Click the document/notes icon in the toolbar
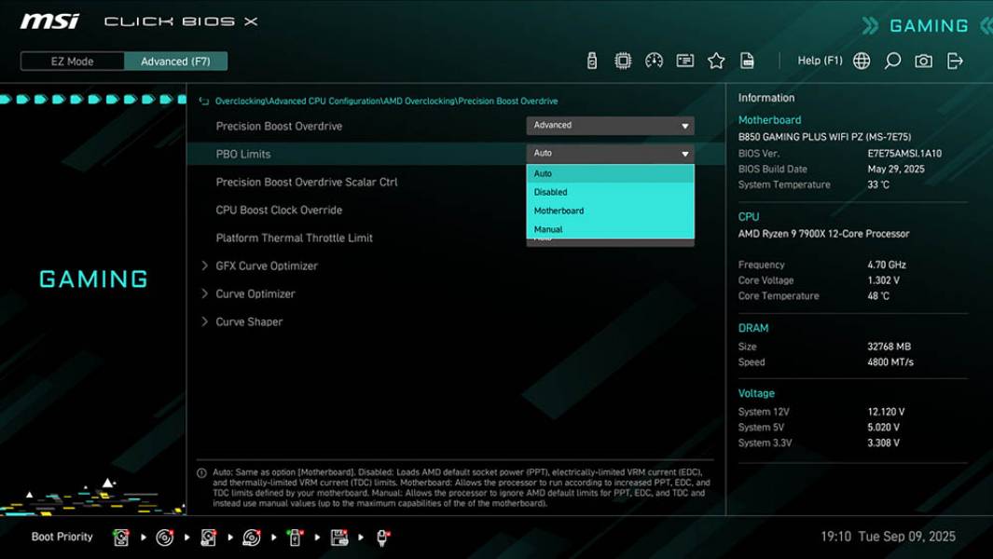The width and height of the screenshot is (993, 559). coord(748,60)
